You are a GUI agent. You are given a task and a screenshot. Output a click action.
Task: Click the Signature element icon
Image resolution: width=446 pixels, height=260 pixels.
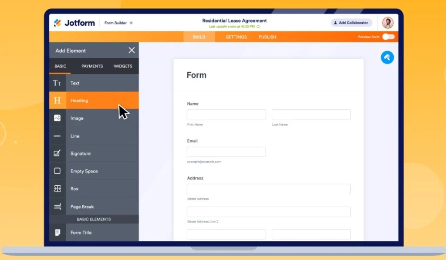[x=57, y=153]
